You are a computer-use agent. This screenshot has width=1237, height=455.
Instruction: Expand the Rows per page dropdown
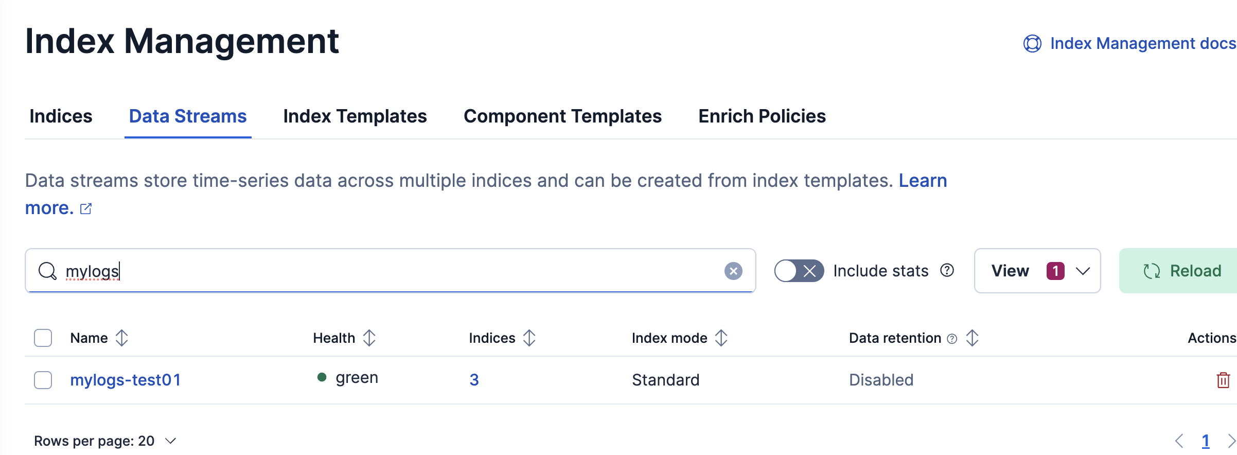(x=105, y=441)
